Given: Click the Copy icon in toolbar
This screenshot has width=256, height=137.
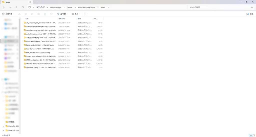Looking at the screenshot, I should (x=26, y=14).
